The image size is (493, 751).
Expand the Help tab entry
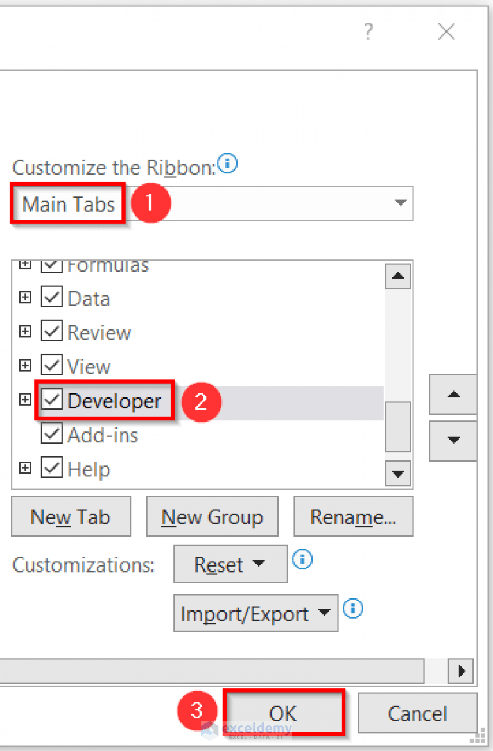25,468
